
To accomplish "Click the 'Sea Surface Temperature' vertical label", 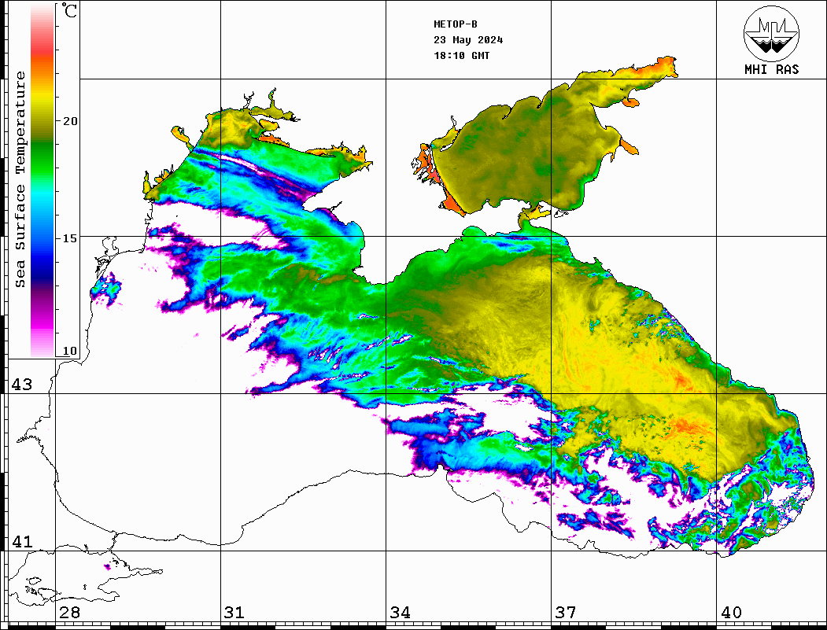I will tap(20, 179).
